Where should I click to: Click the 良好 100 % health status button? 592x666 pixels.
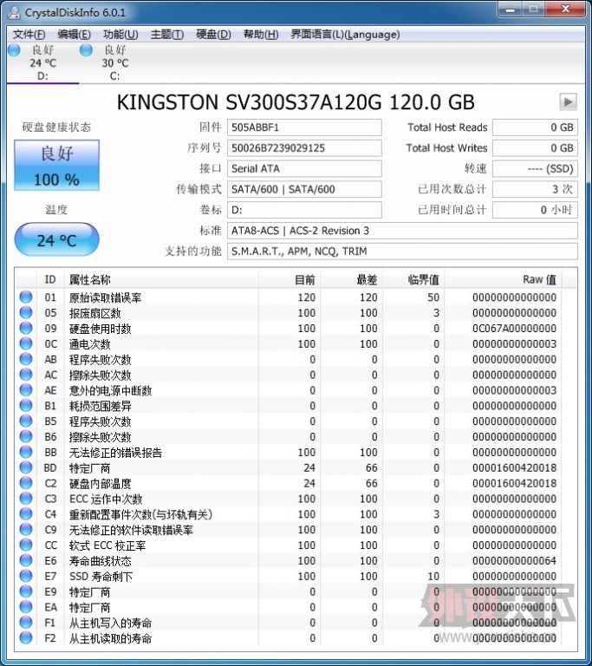click(x=57, y=166)
